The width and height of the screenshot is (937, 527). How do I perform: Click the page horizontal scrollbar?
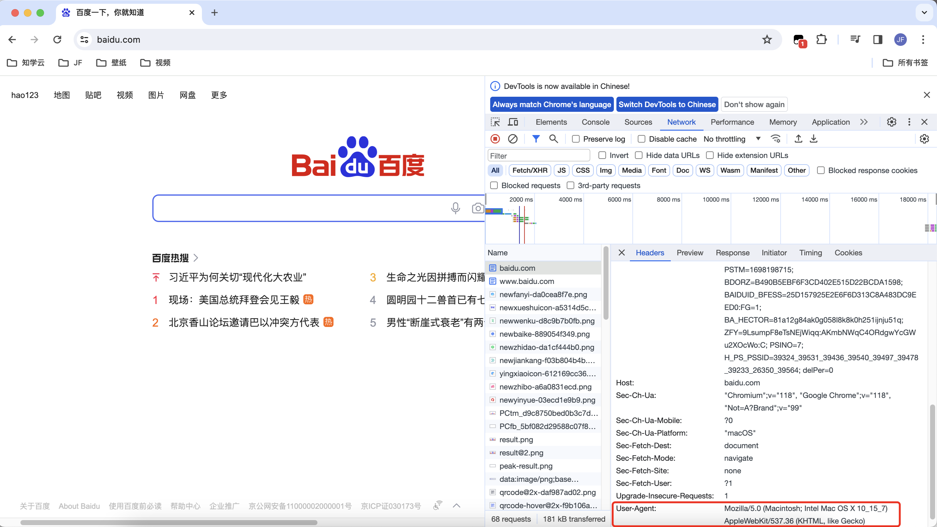click(169, 522)
